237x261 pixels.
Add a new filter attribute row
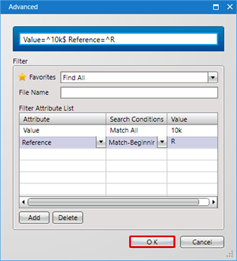click(34, 218)
